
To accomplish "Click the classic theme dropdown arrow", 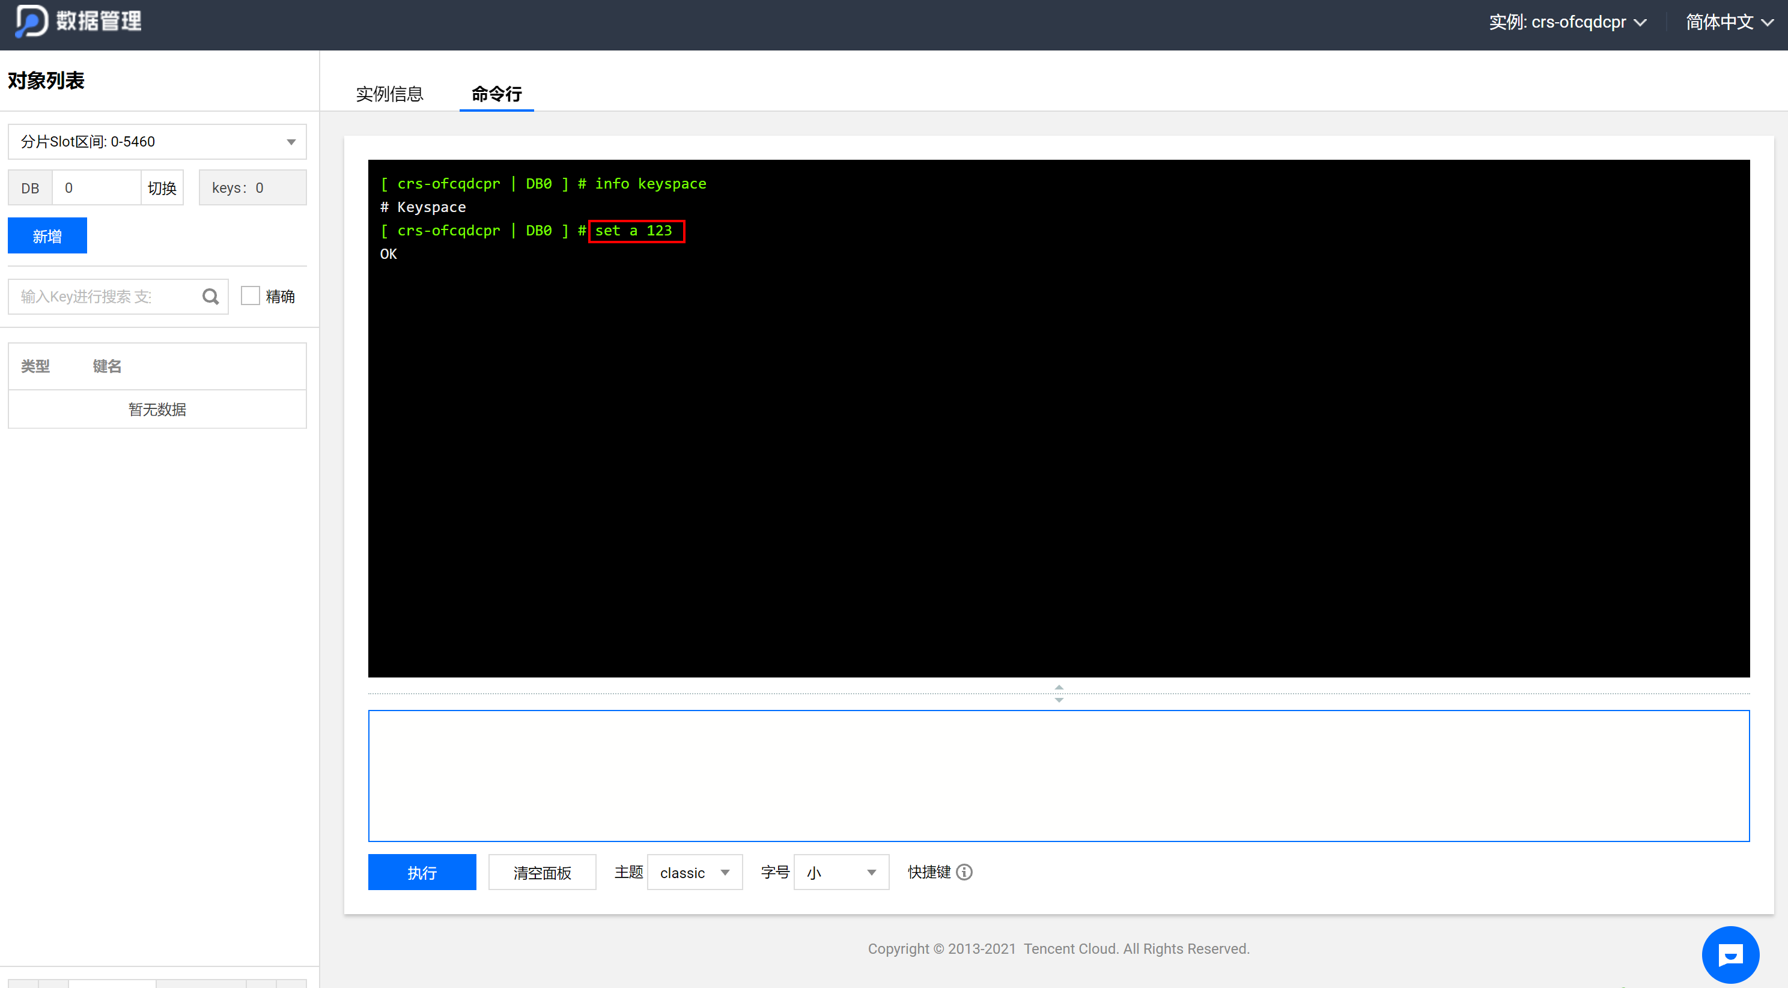I will pyautogui.click(x=725, y=873).
